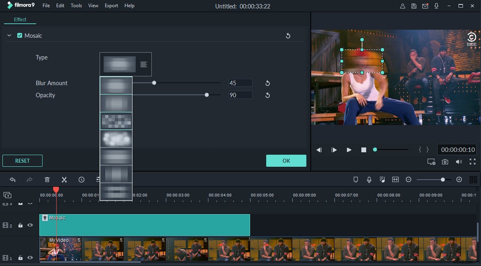The width and height of the screenshot is (481, 266).
Task: Open the Export menu
Action: coord(111,6)
